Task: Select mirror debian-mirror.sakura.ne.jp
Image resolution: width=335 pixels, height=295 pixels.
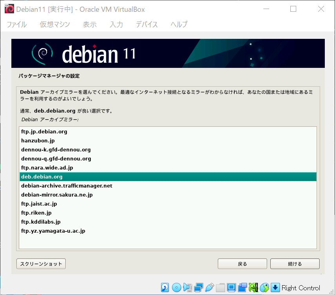Action: tap(168, 195)
